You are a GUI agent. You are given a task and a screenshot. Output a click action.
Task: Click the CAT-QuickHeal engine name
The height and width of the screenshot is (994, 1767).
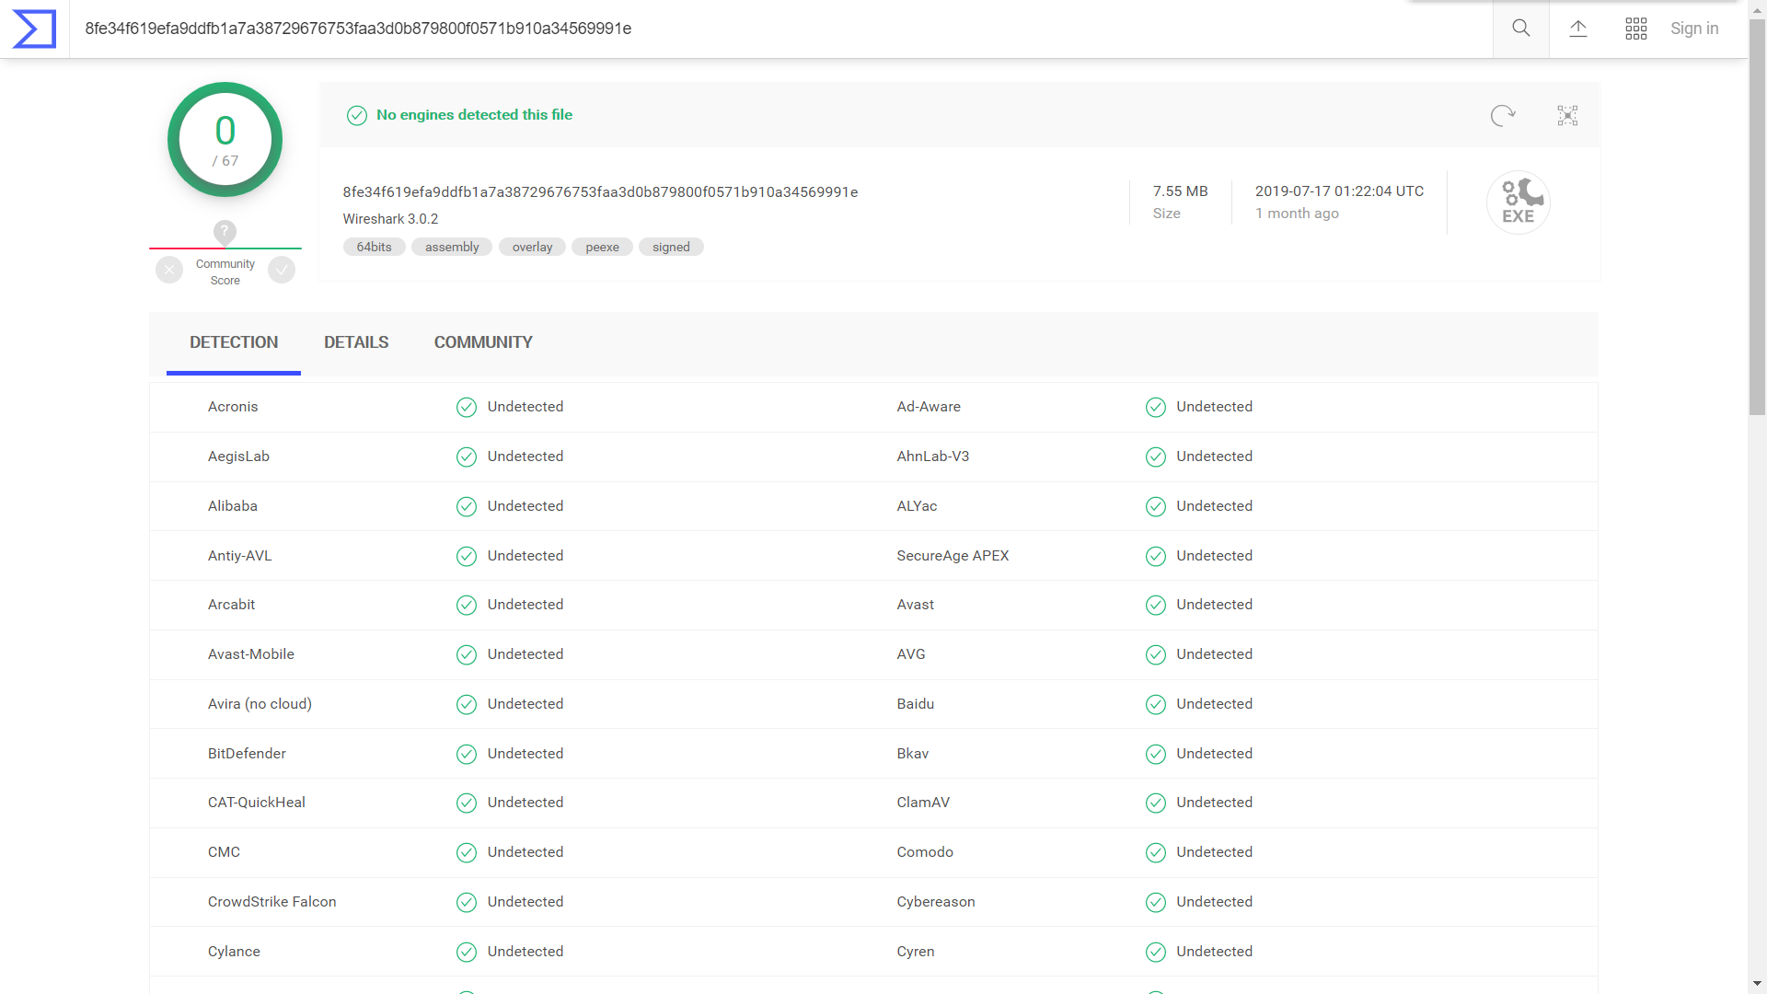257,803
